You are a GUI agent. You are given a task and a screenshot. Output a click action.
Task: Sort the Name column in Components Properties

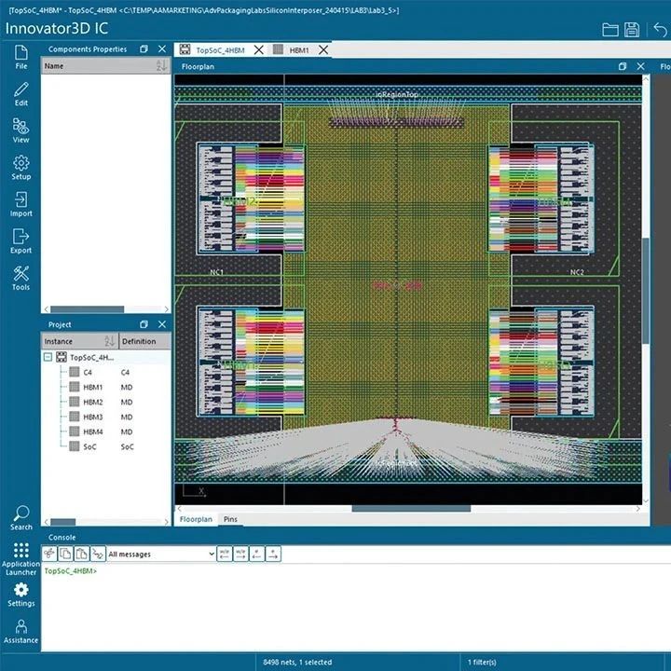pos(161,65)
